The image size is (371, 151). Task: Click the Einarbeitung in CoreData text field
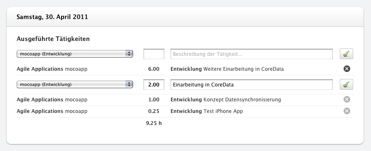click(252, 85)
